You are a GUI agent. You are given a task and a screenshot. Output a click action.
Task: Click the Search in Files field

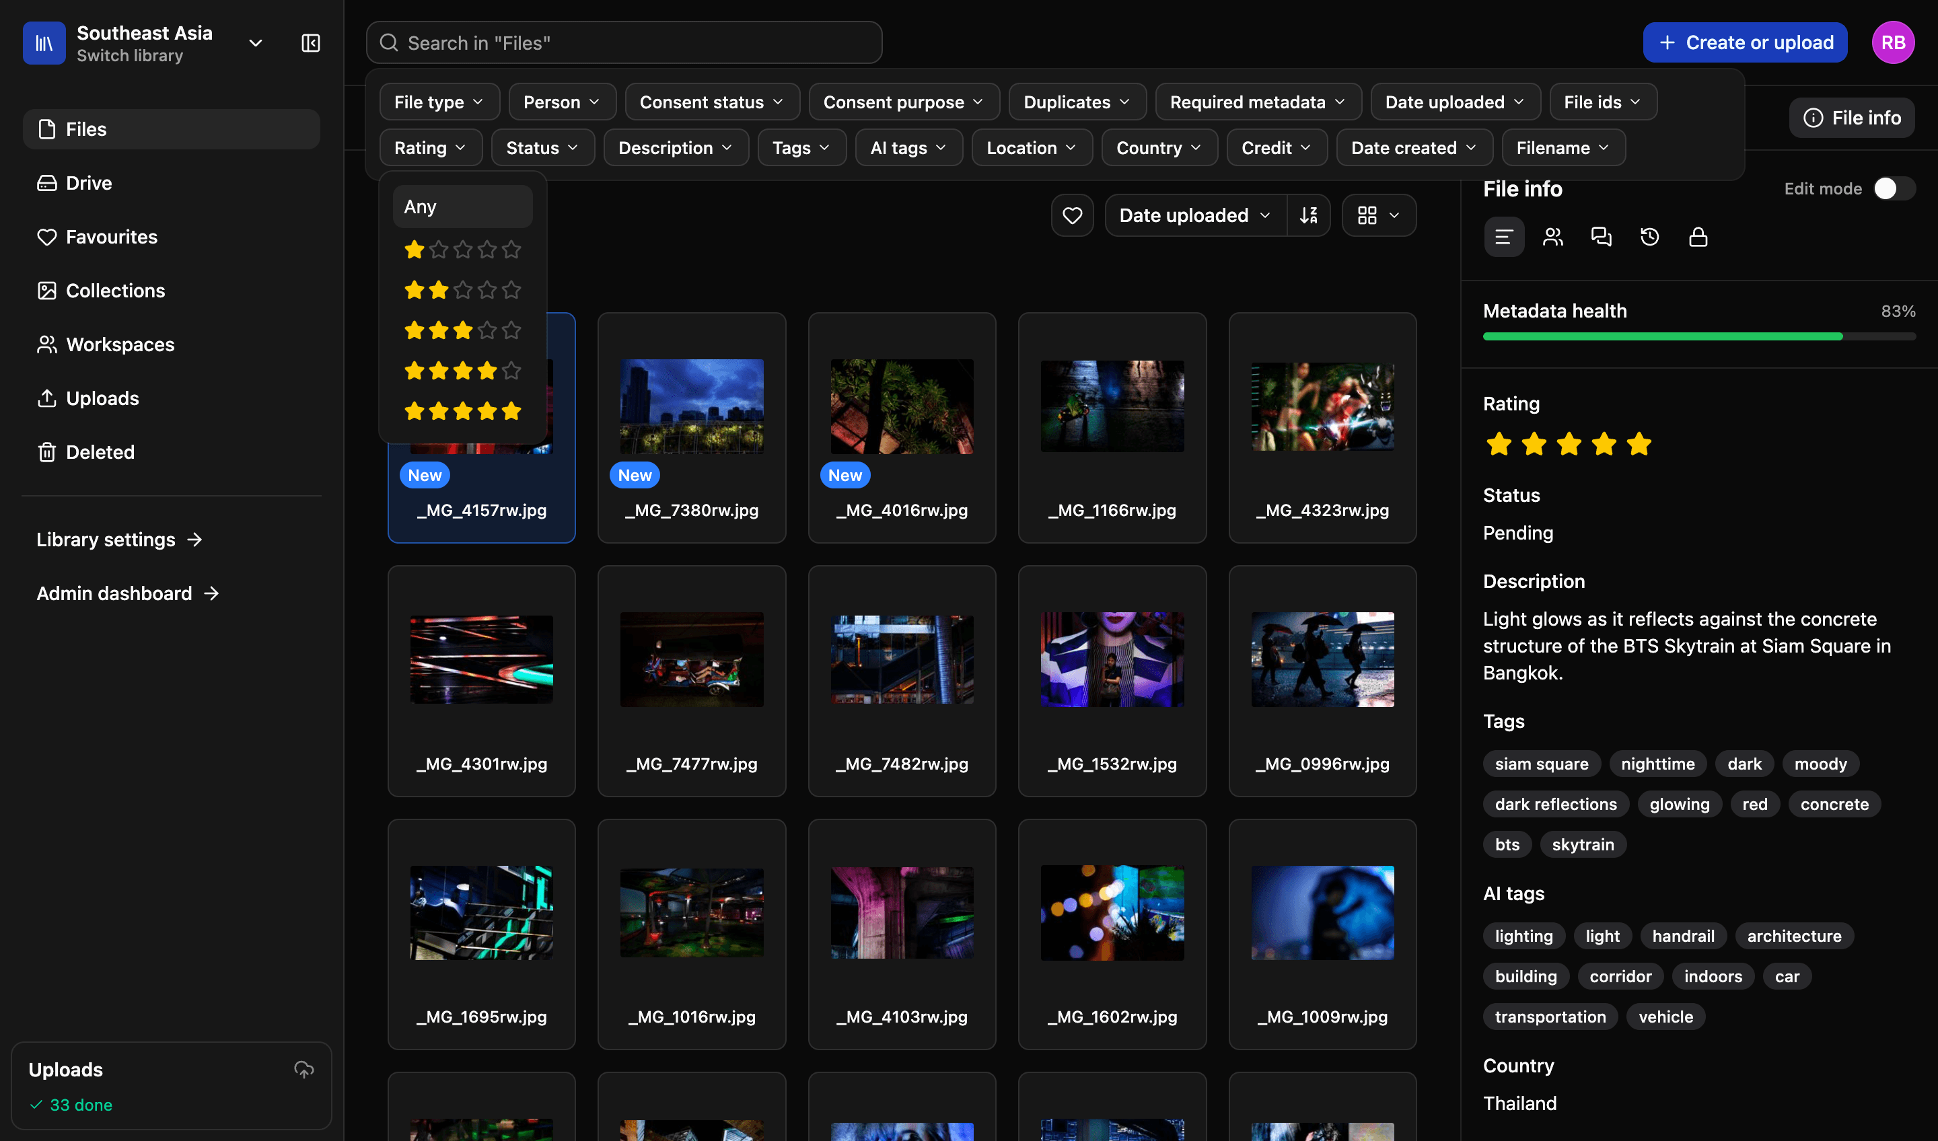(624, 43)
